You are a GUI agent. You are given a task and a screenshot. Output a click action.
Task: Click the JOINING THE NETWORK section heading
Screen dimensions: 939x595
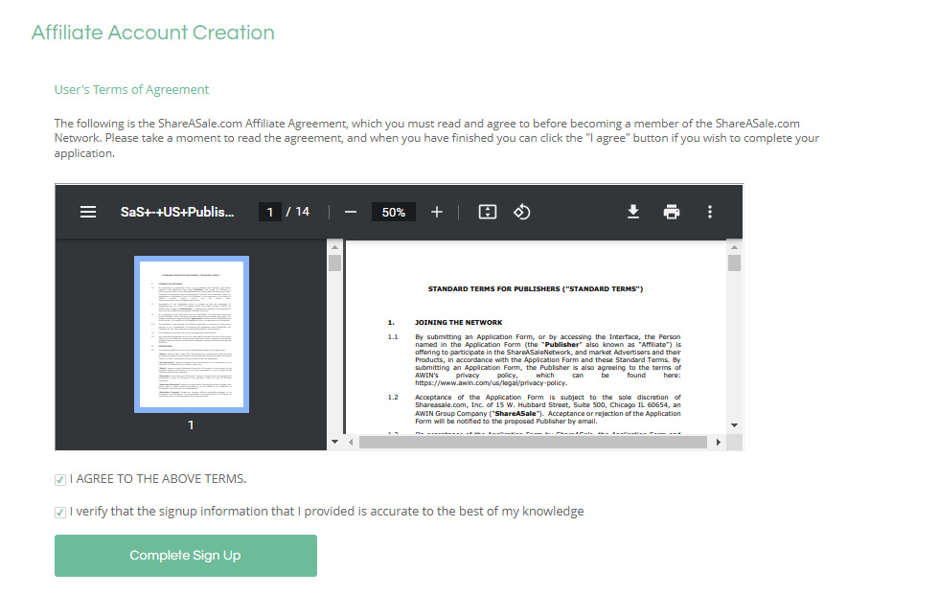(459, 323)
